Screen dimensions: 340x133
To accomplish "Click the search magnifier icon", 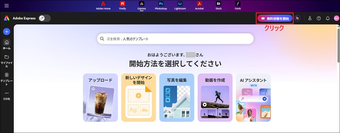I will pyautogui.click(x=102, y=39).
